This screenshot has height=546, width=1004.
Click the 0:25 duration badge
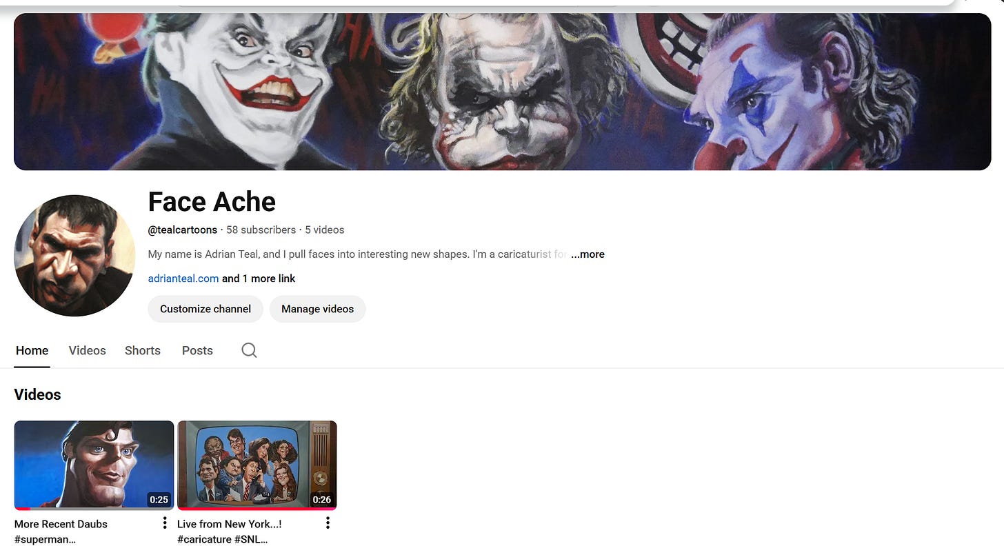click(159, 500)
